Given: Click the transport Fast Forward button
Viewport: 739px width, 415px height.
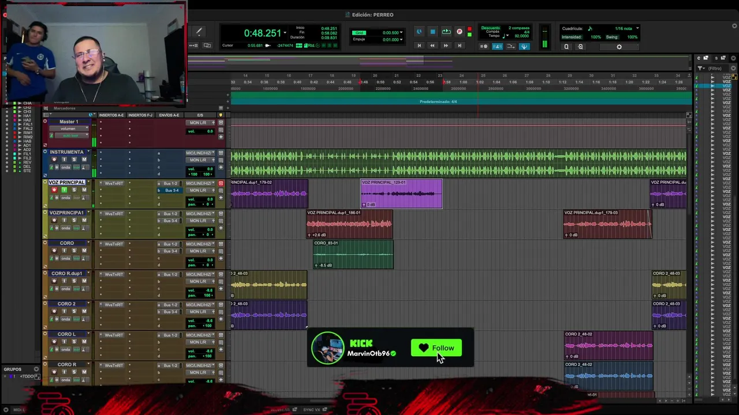Looking at the screenshot, I should coord(445,46).
